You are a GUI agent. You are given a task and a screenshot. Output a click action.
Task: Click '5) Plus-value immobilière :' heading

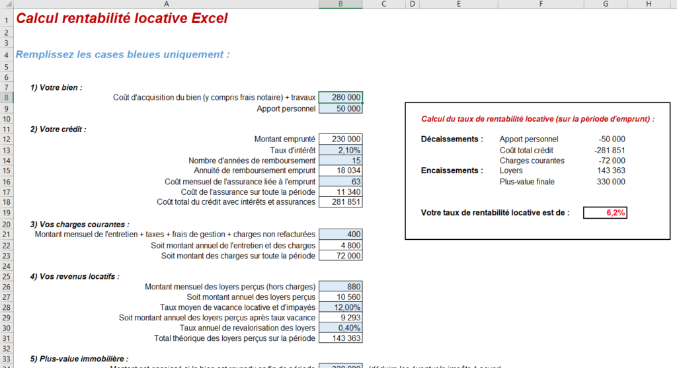79,359
